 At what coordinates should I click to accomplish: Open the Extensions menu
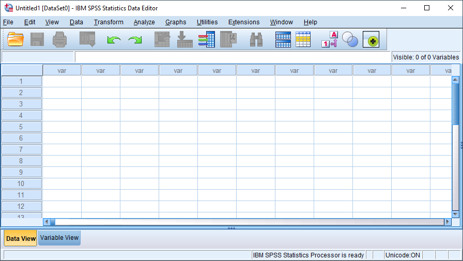tap(243, 22)
